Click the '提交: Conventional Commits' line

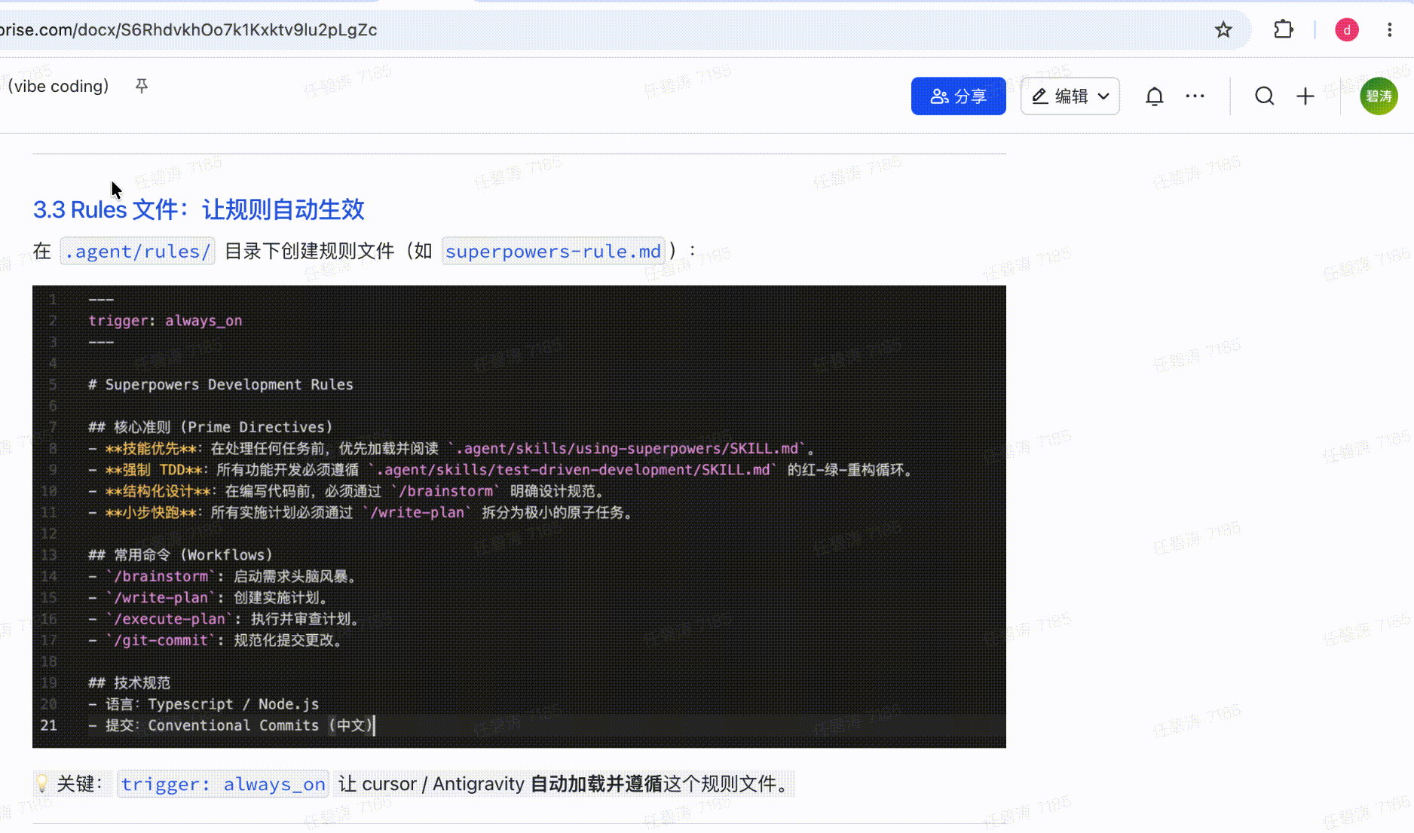231,725
